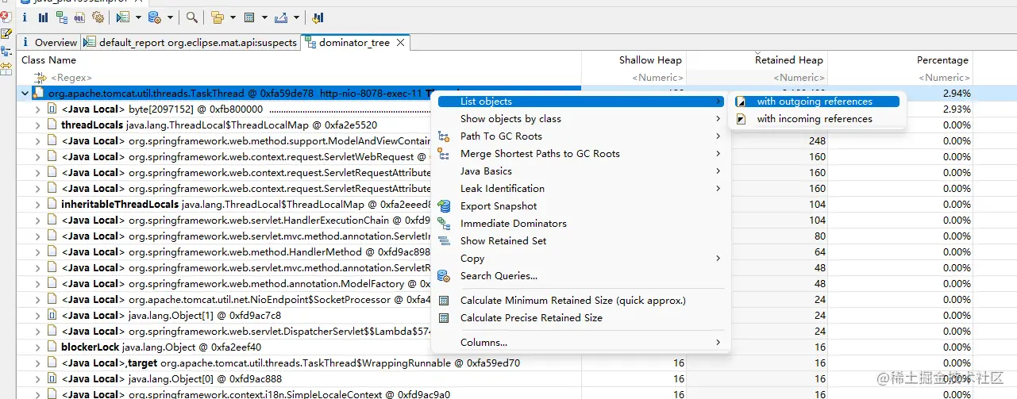Expand the SimpleLocaleContext node

[x=37, y=394]
